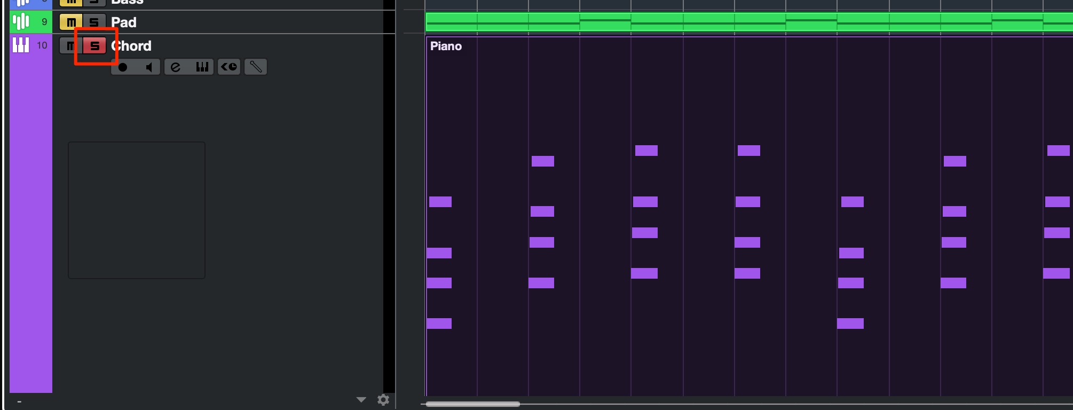The width and height of the screenshot is (1073, 410).
Task: Open Edit Channel Settings 'e' button
Action: click(x=176, y=67)
